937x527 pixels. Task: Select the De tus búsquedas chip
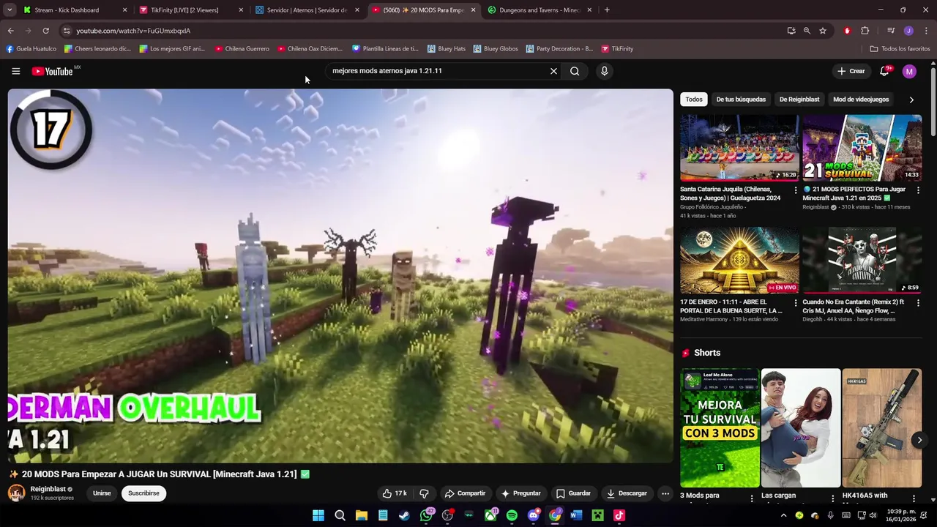(x=741, y=100)
